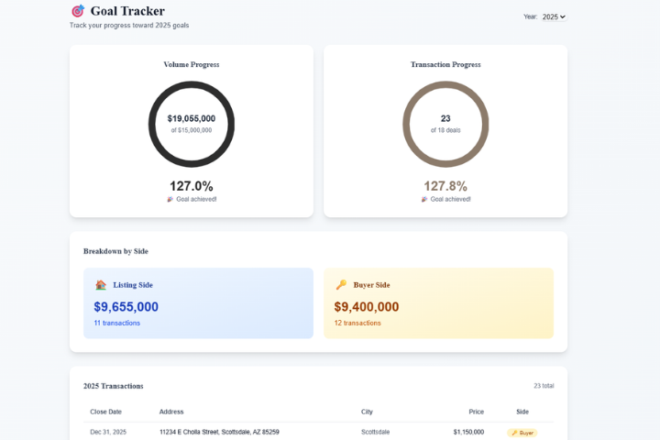
Task: Click the Buyer Side label
Action: point(371,285)
